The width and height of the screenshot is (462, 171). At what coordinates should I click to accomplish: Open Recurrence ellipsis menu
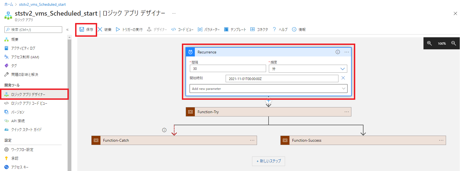point(347,52)
